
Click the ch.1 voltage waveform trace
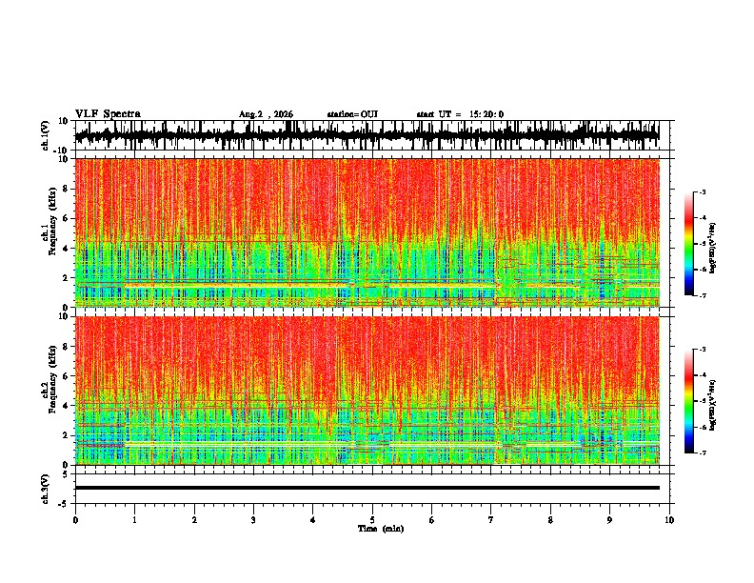click(367, 135)
